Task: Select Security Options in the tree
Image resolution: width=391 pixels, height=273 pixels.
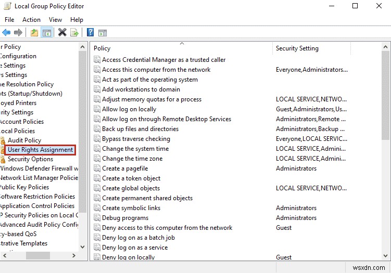Action: (x=30, y=159)
